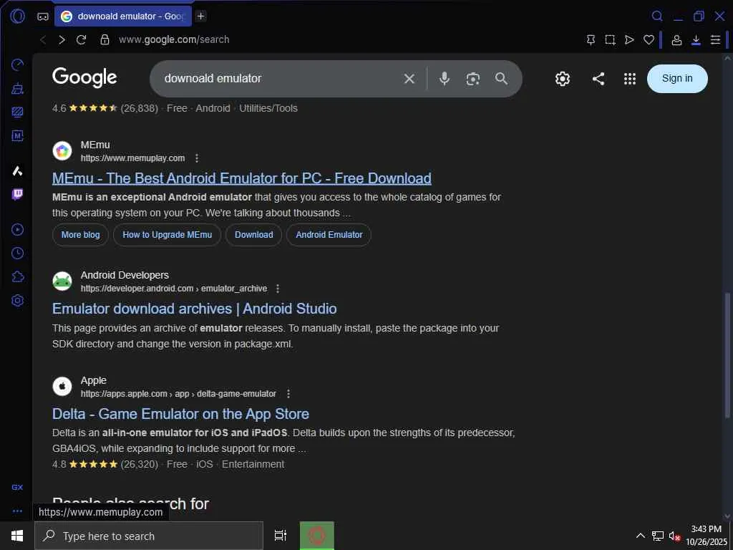Screen dimensions: 733x550
Task: Reload the current page
Action: (82, 40)
